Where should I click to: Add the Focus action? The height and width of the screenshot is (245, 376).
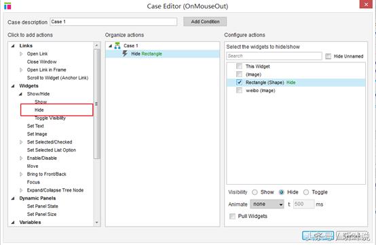tap(33, 182)
